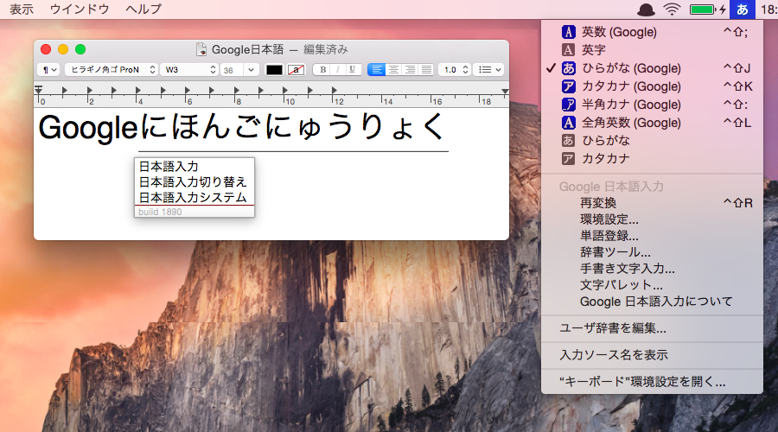Screen dimensions: 778x432
Task: Select center alignment button
Action: point(393,70)
